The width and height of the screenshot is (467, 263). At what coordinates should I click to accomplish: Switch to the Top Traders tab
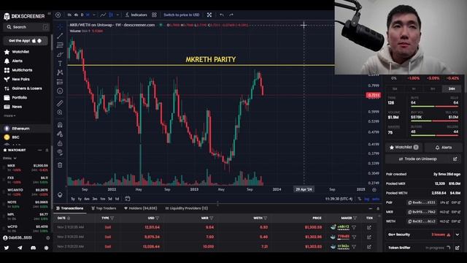tap(104, 208)
